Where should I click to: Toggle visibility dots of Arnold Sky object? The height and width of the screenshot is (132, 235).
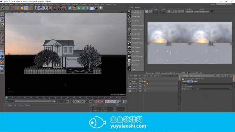coord(142,79)
